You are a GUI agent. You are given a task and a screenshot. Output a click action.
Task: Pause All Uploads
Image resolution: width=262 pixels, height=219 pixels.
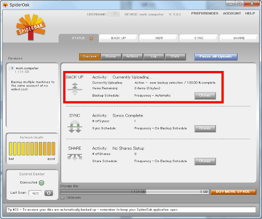pos(216,57)
